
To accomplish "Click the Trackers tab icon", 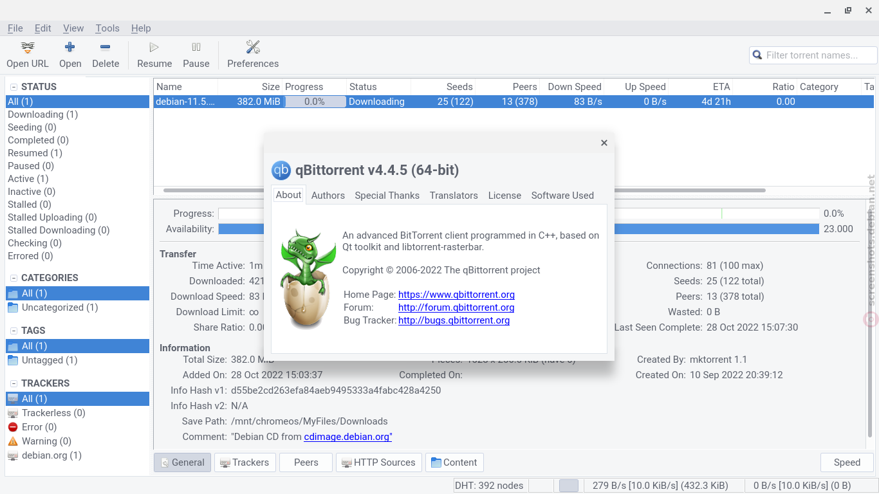I will tap(225, 462).
